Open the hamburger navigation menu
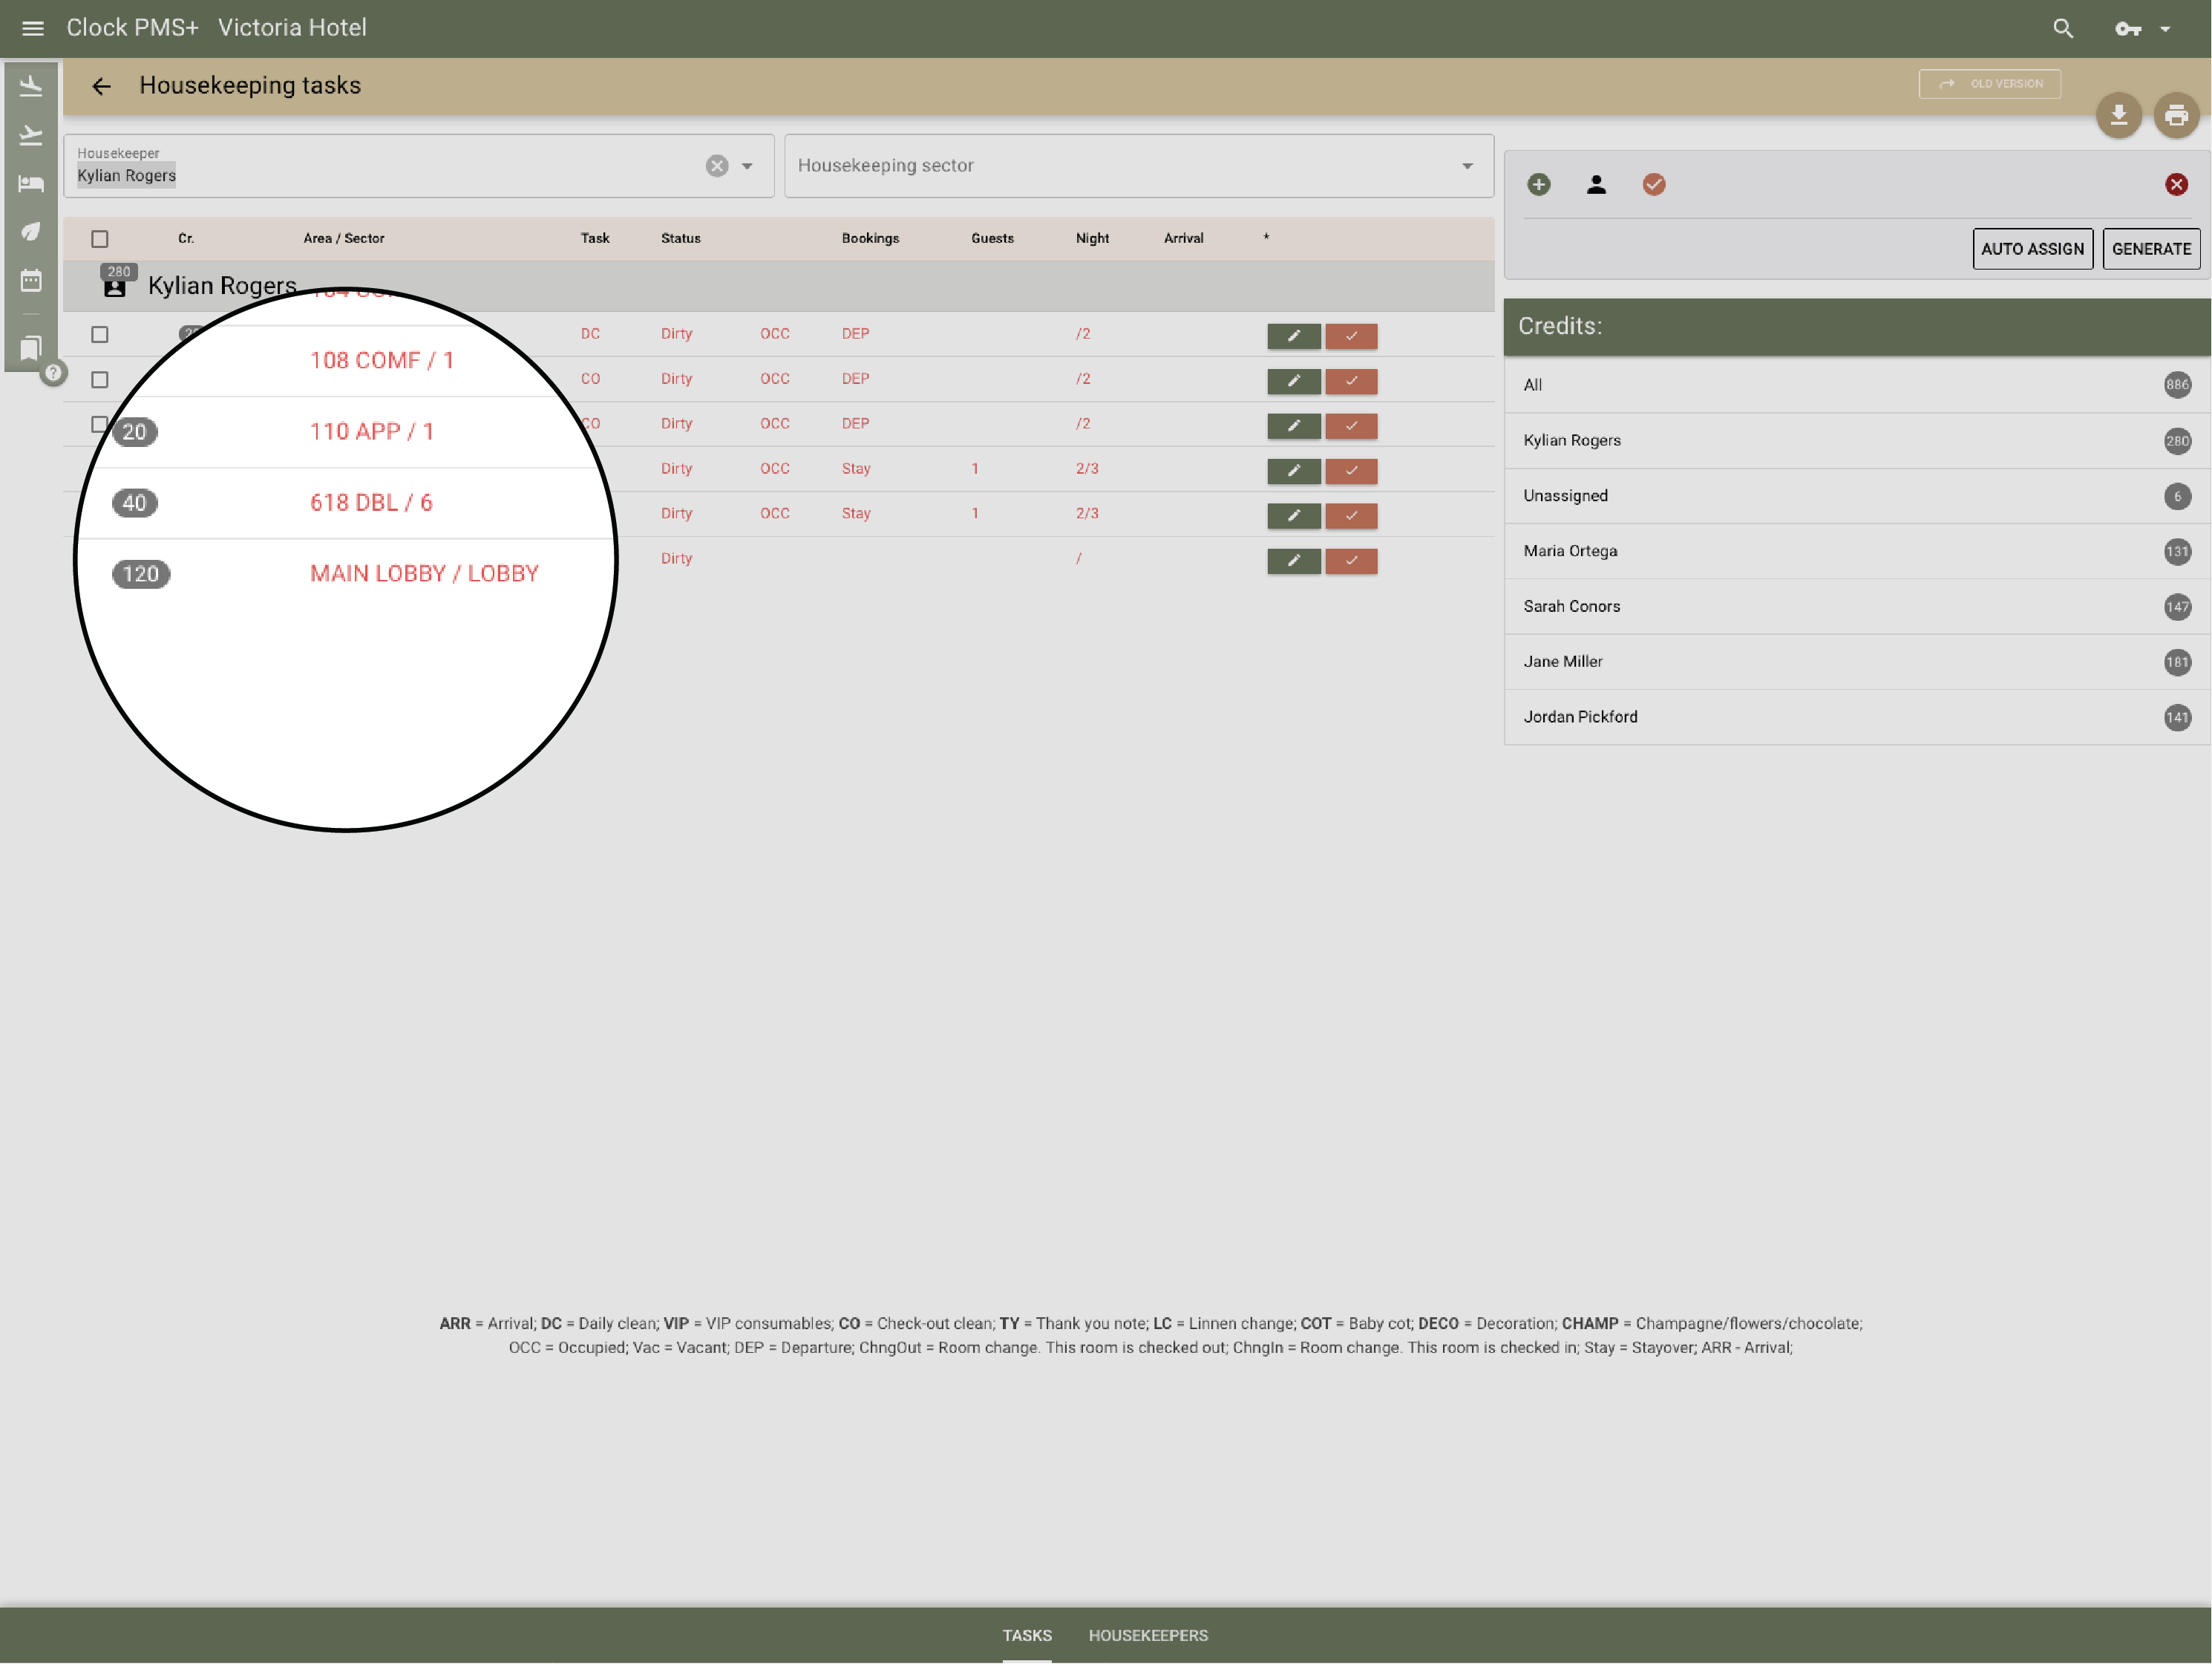 [x=33, y=28]
